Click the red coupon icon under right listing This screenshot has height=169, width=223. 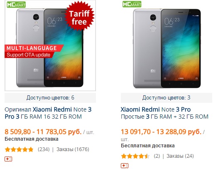(x=125, y=166)
